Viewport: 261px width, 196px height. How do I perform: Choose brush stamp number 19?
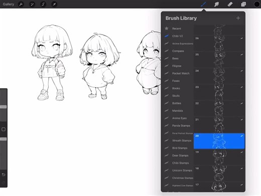click(x=219, y=157)
